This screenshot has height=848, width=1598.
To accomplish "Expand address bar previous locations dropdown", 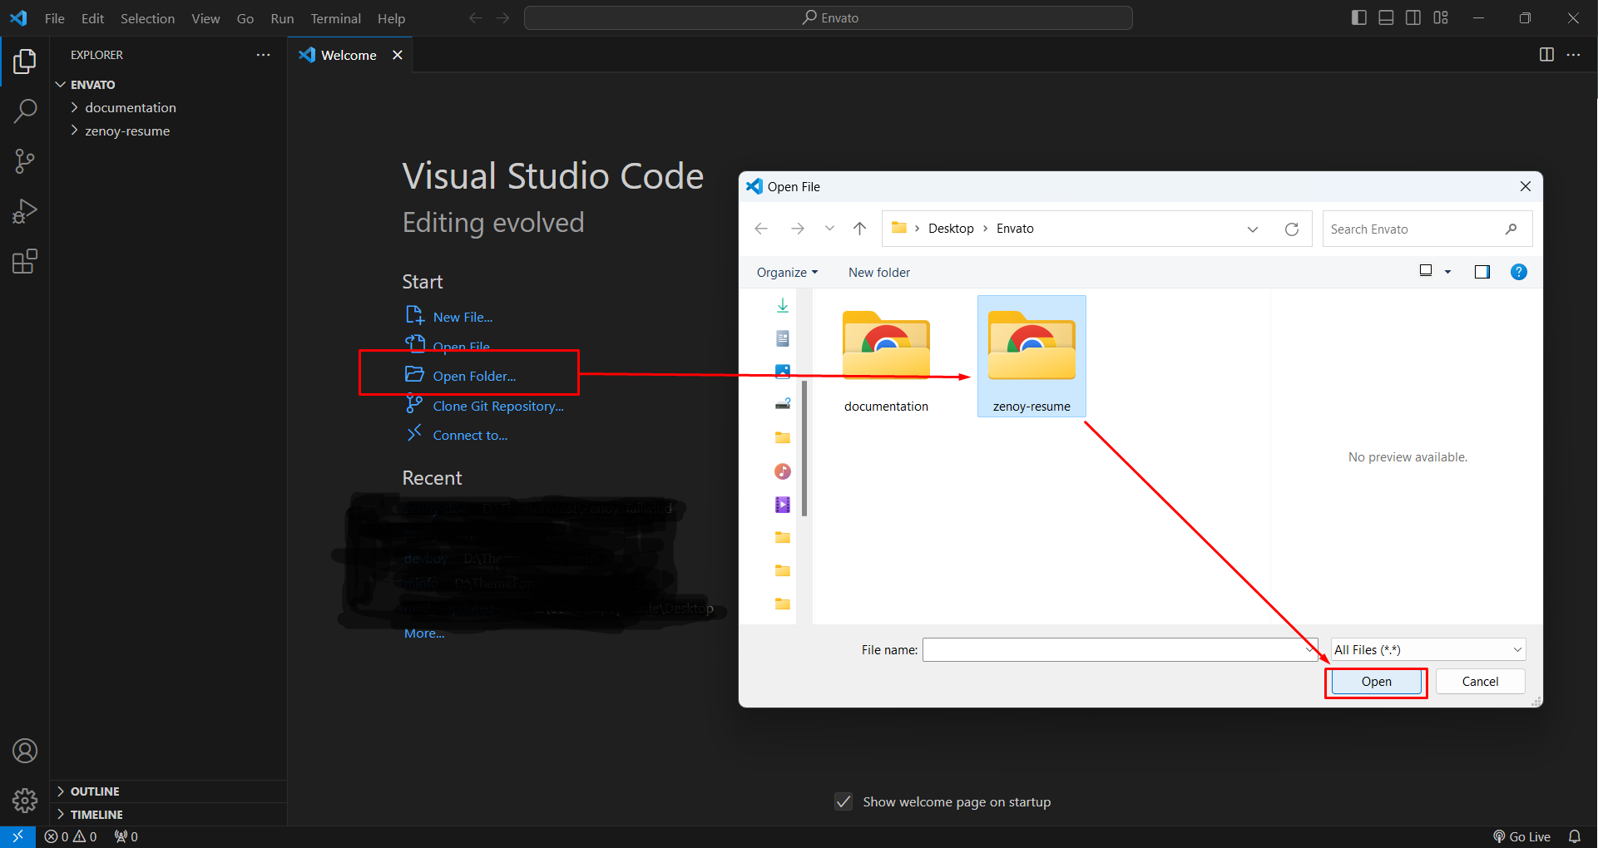I will (x=1253, y=229).
